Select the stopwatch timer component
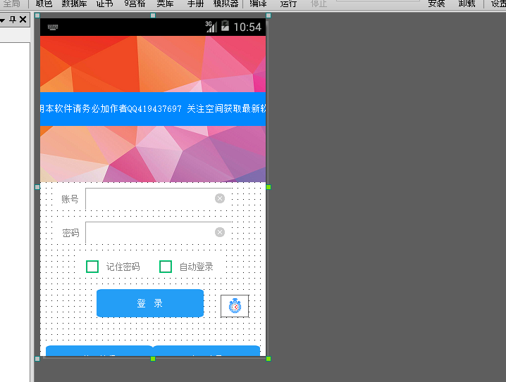Screen dimensions: 506x382 [235, 306]
